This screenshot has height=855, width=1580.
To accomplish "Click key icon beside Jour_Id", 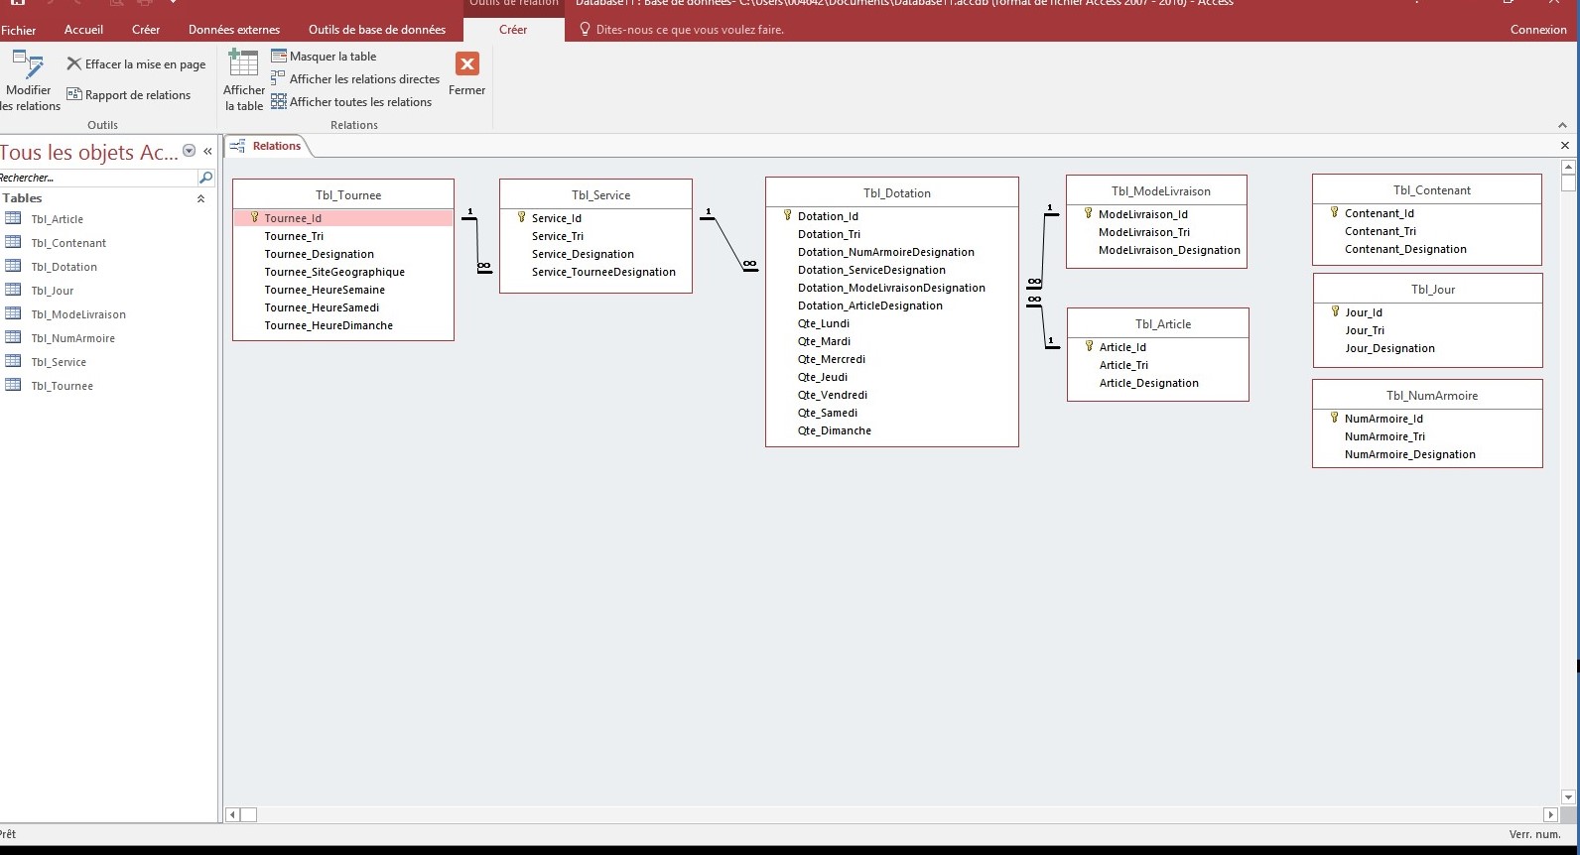I will pos(1335,311).
